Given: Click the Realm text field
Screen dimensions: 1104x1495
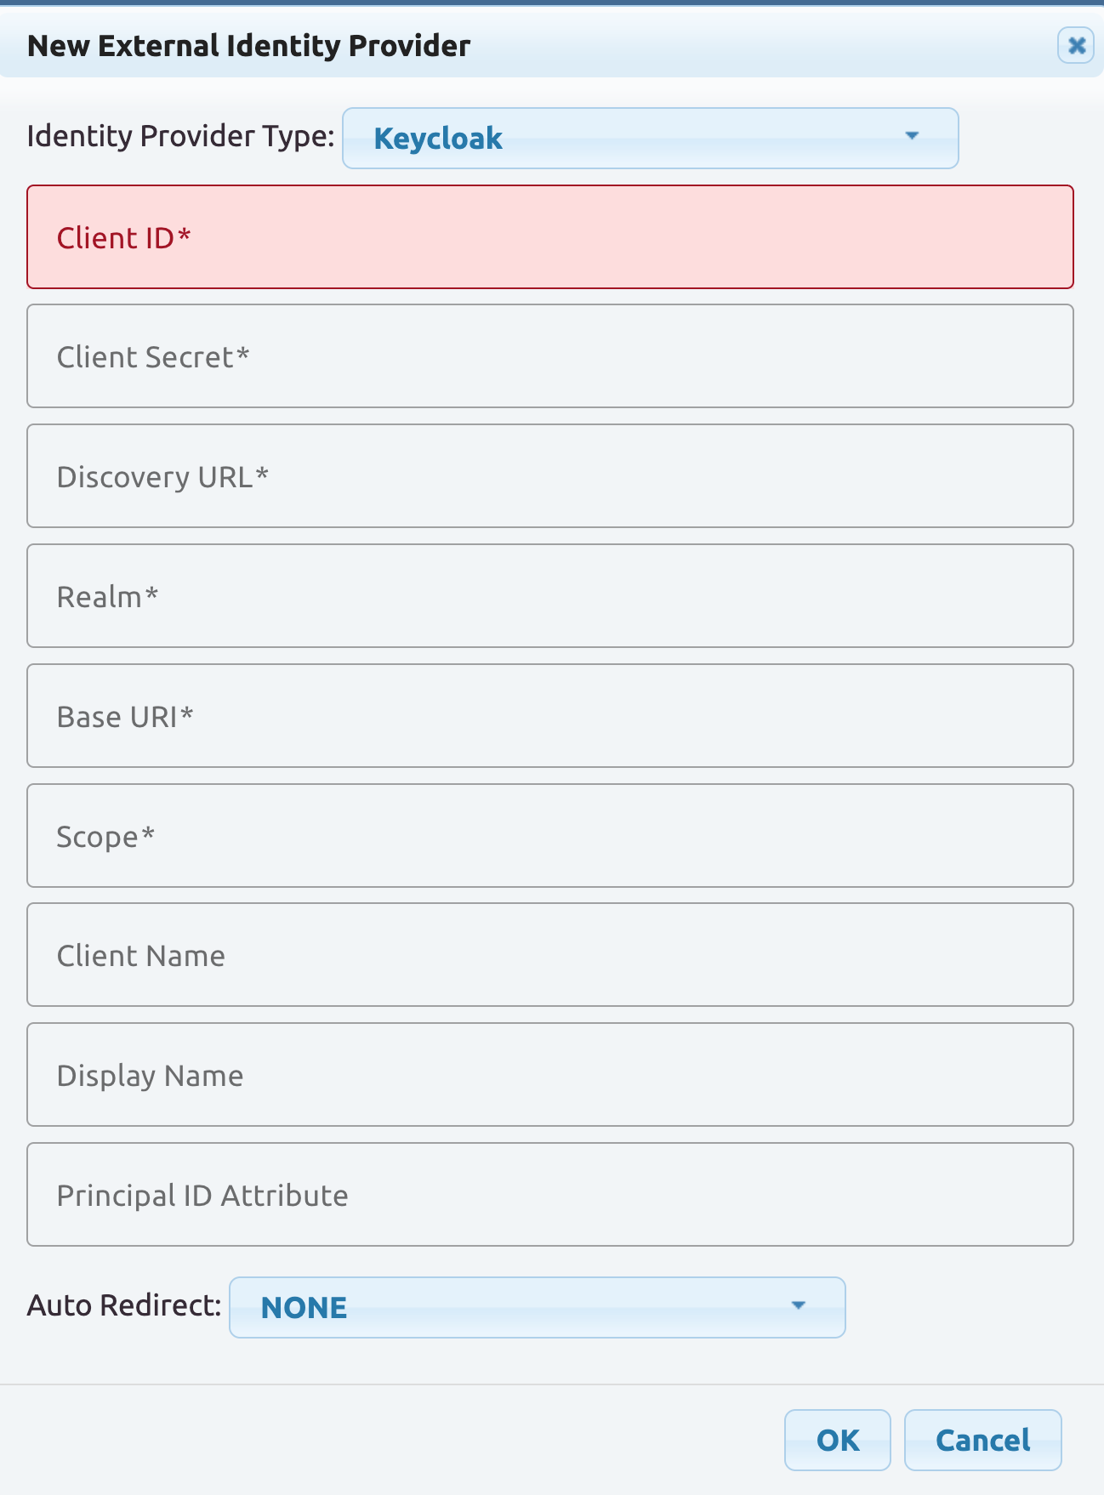Looking at the screenshot, I should click(x=549, y=596).
